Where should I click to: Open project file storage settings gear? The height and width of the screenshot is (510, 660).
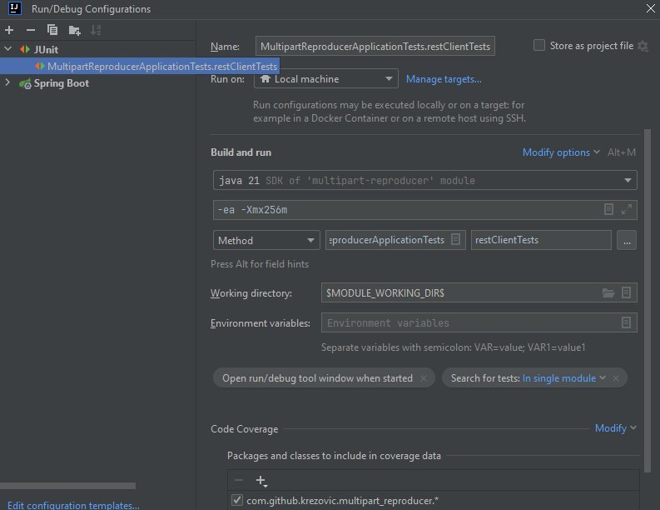click(643, 46)
